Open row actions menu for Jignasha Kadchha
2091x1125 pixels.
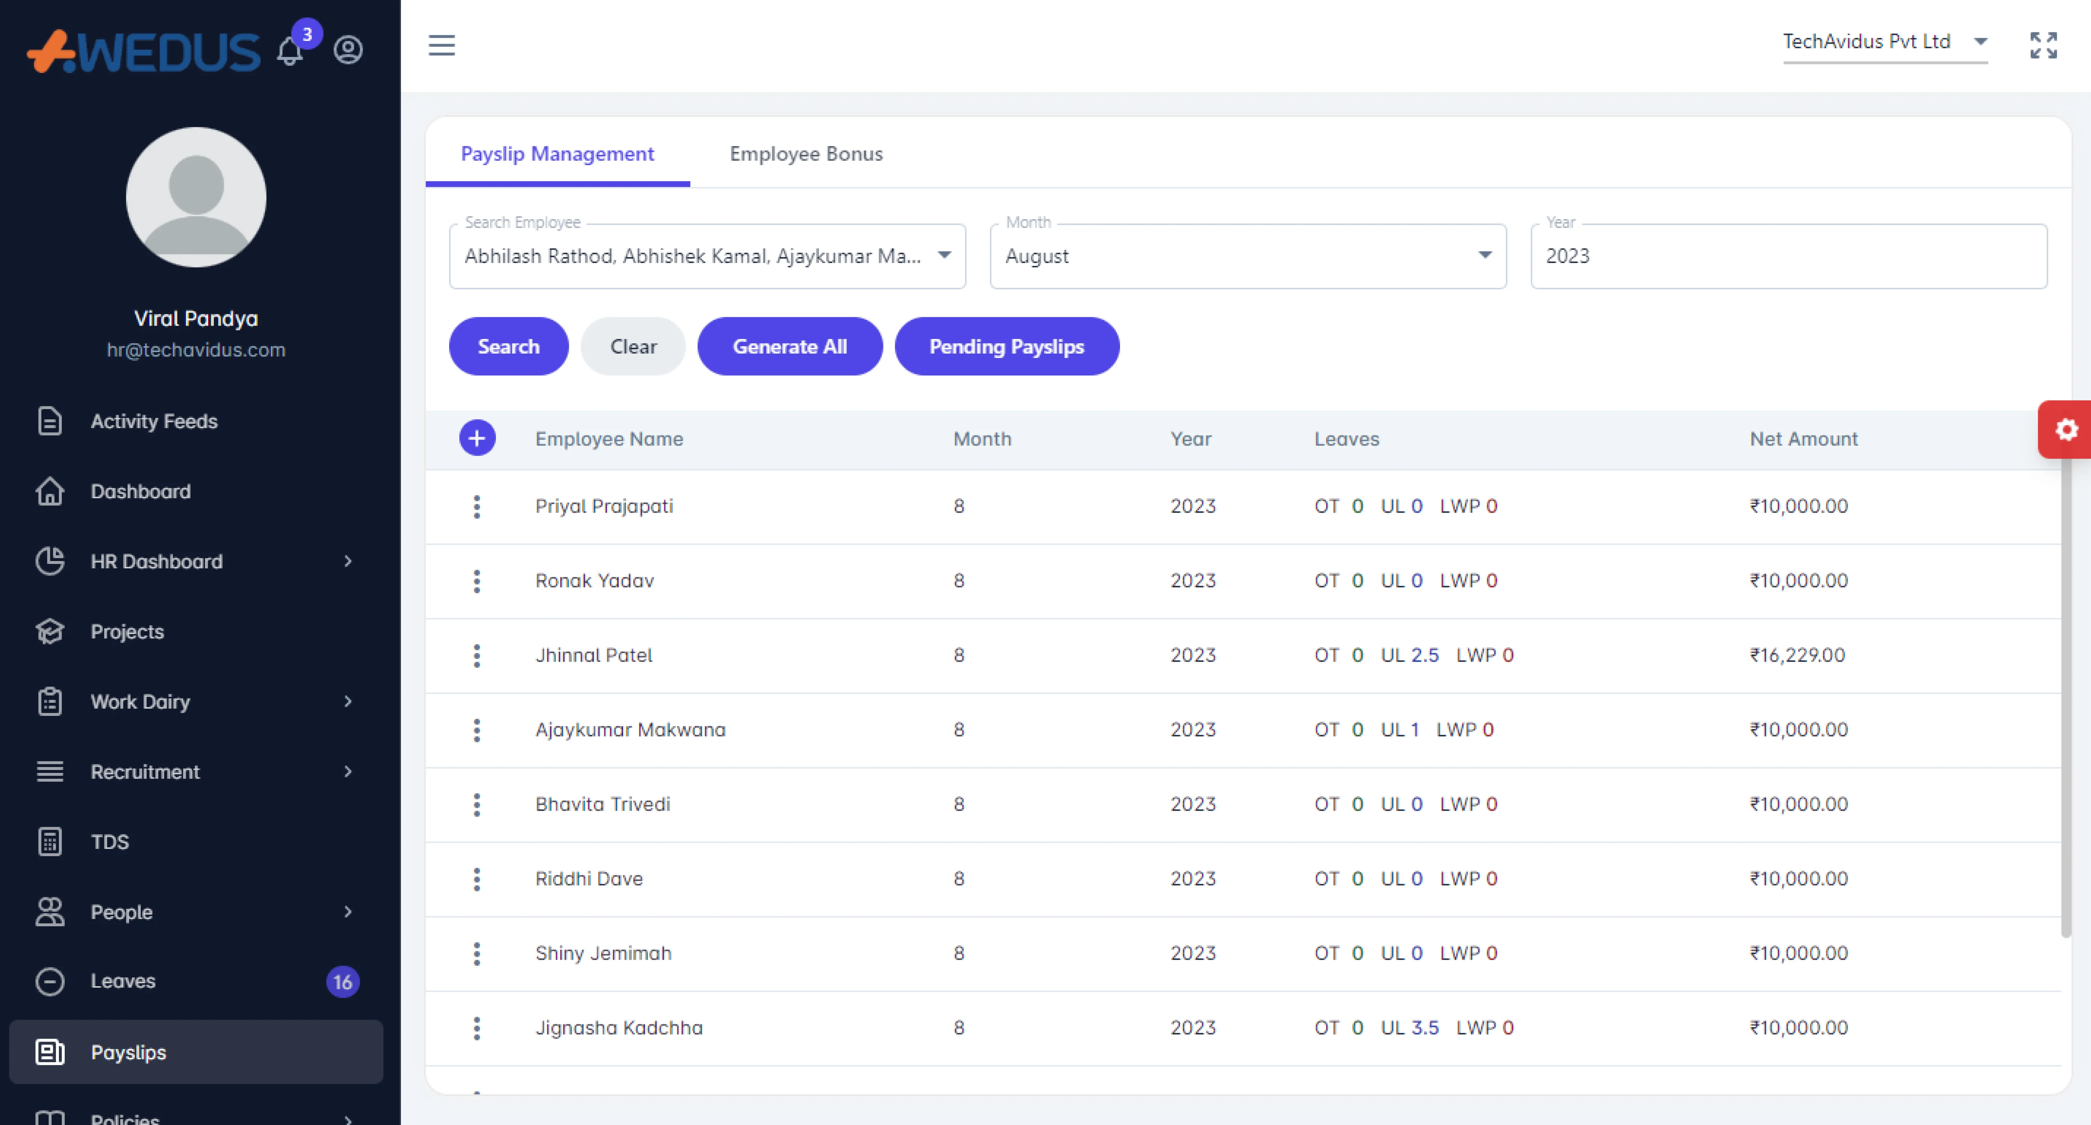[477, 1028]
